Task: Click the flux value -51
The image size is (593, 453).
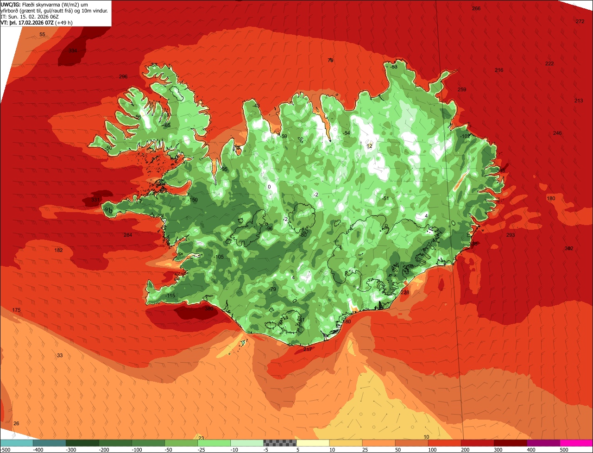Action: tap(385, 198)
